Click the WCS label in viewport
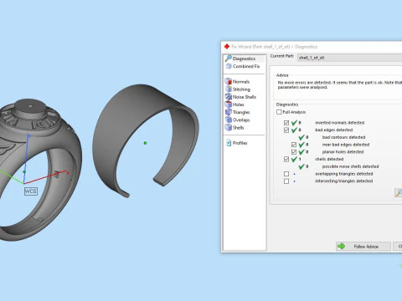Image resolution: width=402 pixels, height=301 pixels. (x=31, y=191)
